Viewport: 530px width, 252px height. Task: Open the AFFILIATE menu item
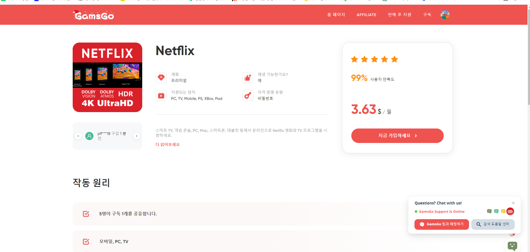point(366,15)
